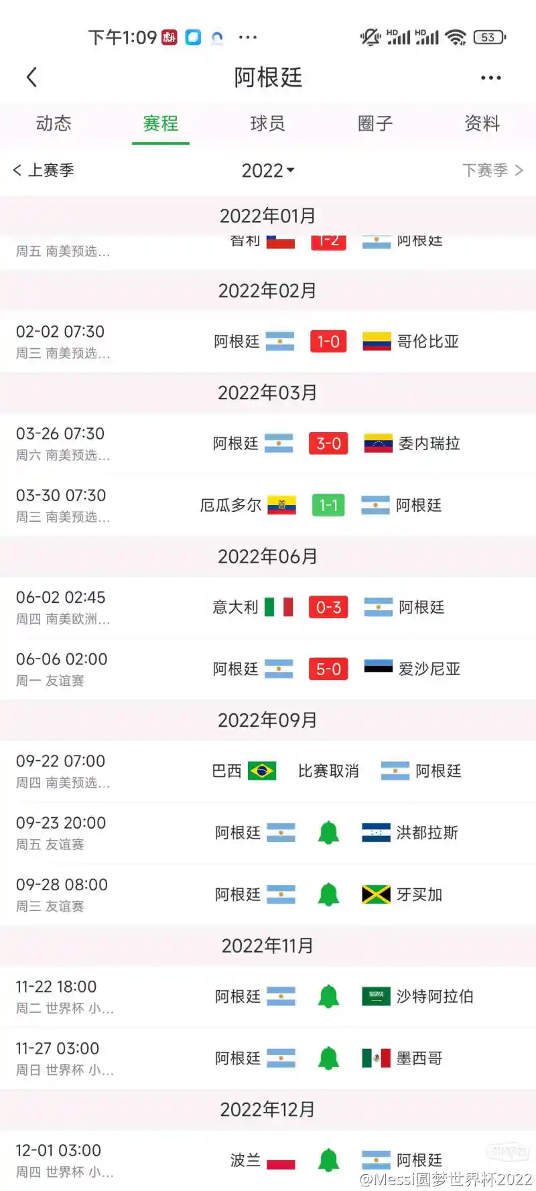Go to next season (下赛季)
The image size is (536, 1191).
[492, 171]
